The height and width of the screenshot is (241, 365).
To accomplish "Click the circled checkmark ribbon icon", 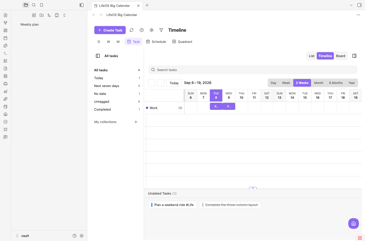I will click(x=5, y=122).
